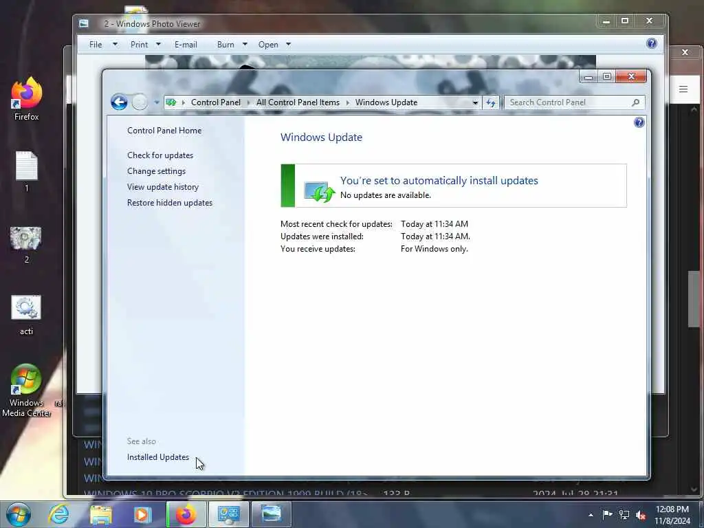
Task: Expand the address bar history dropdown
Action: (475, 103)
